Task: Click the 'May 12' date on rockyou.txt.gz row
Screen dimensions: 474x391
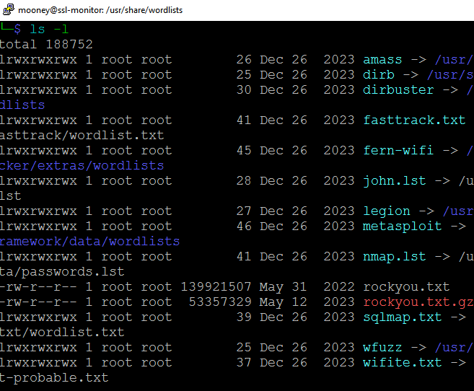Action: tap(284, 302)
